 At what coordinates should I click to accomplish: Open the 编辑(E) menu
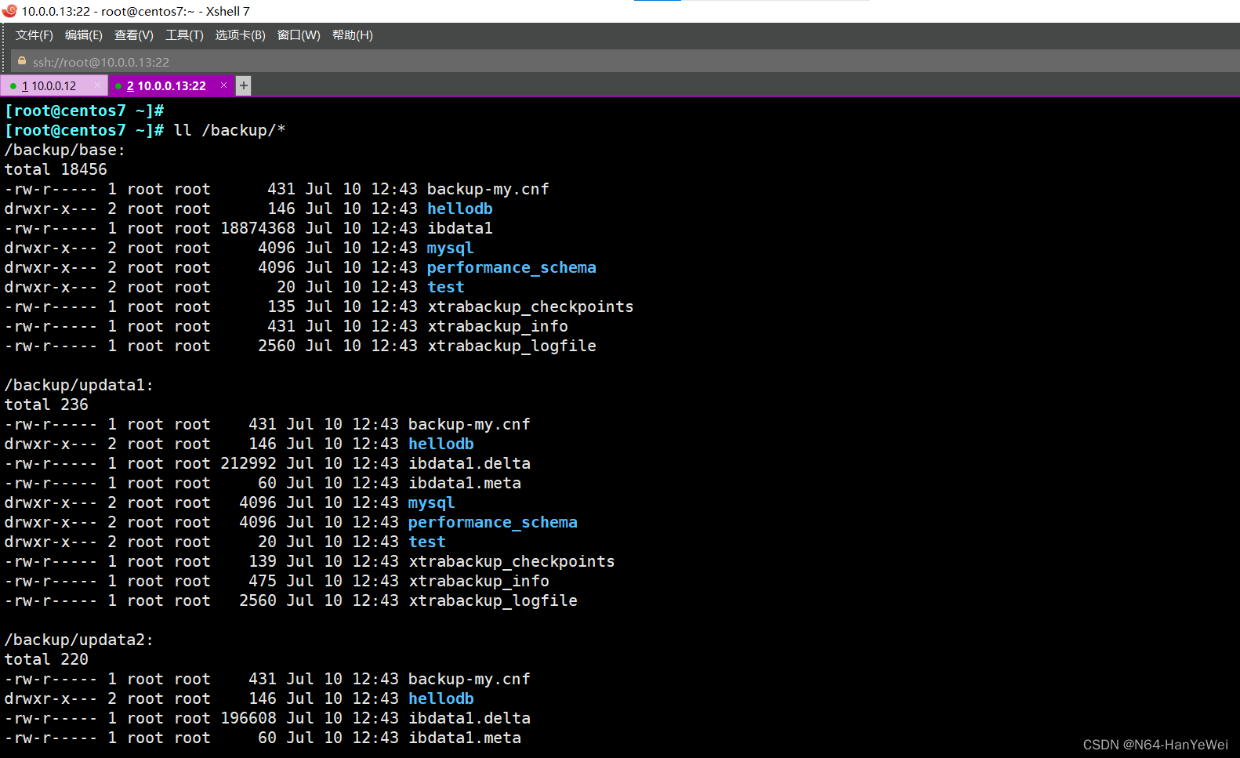[x=83, y=35]
